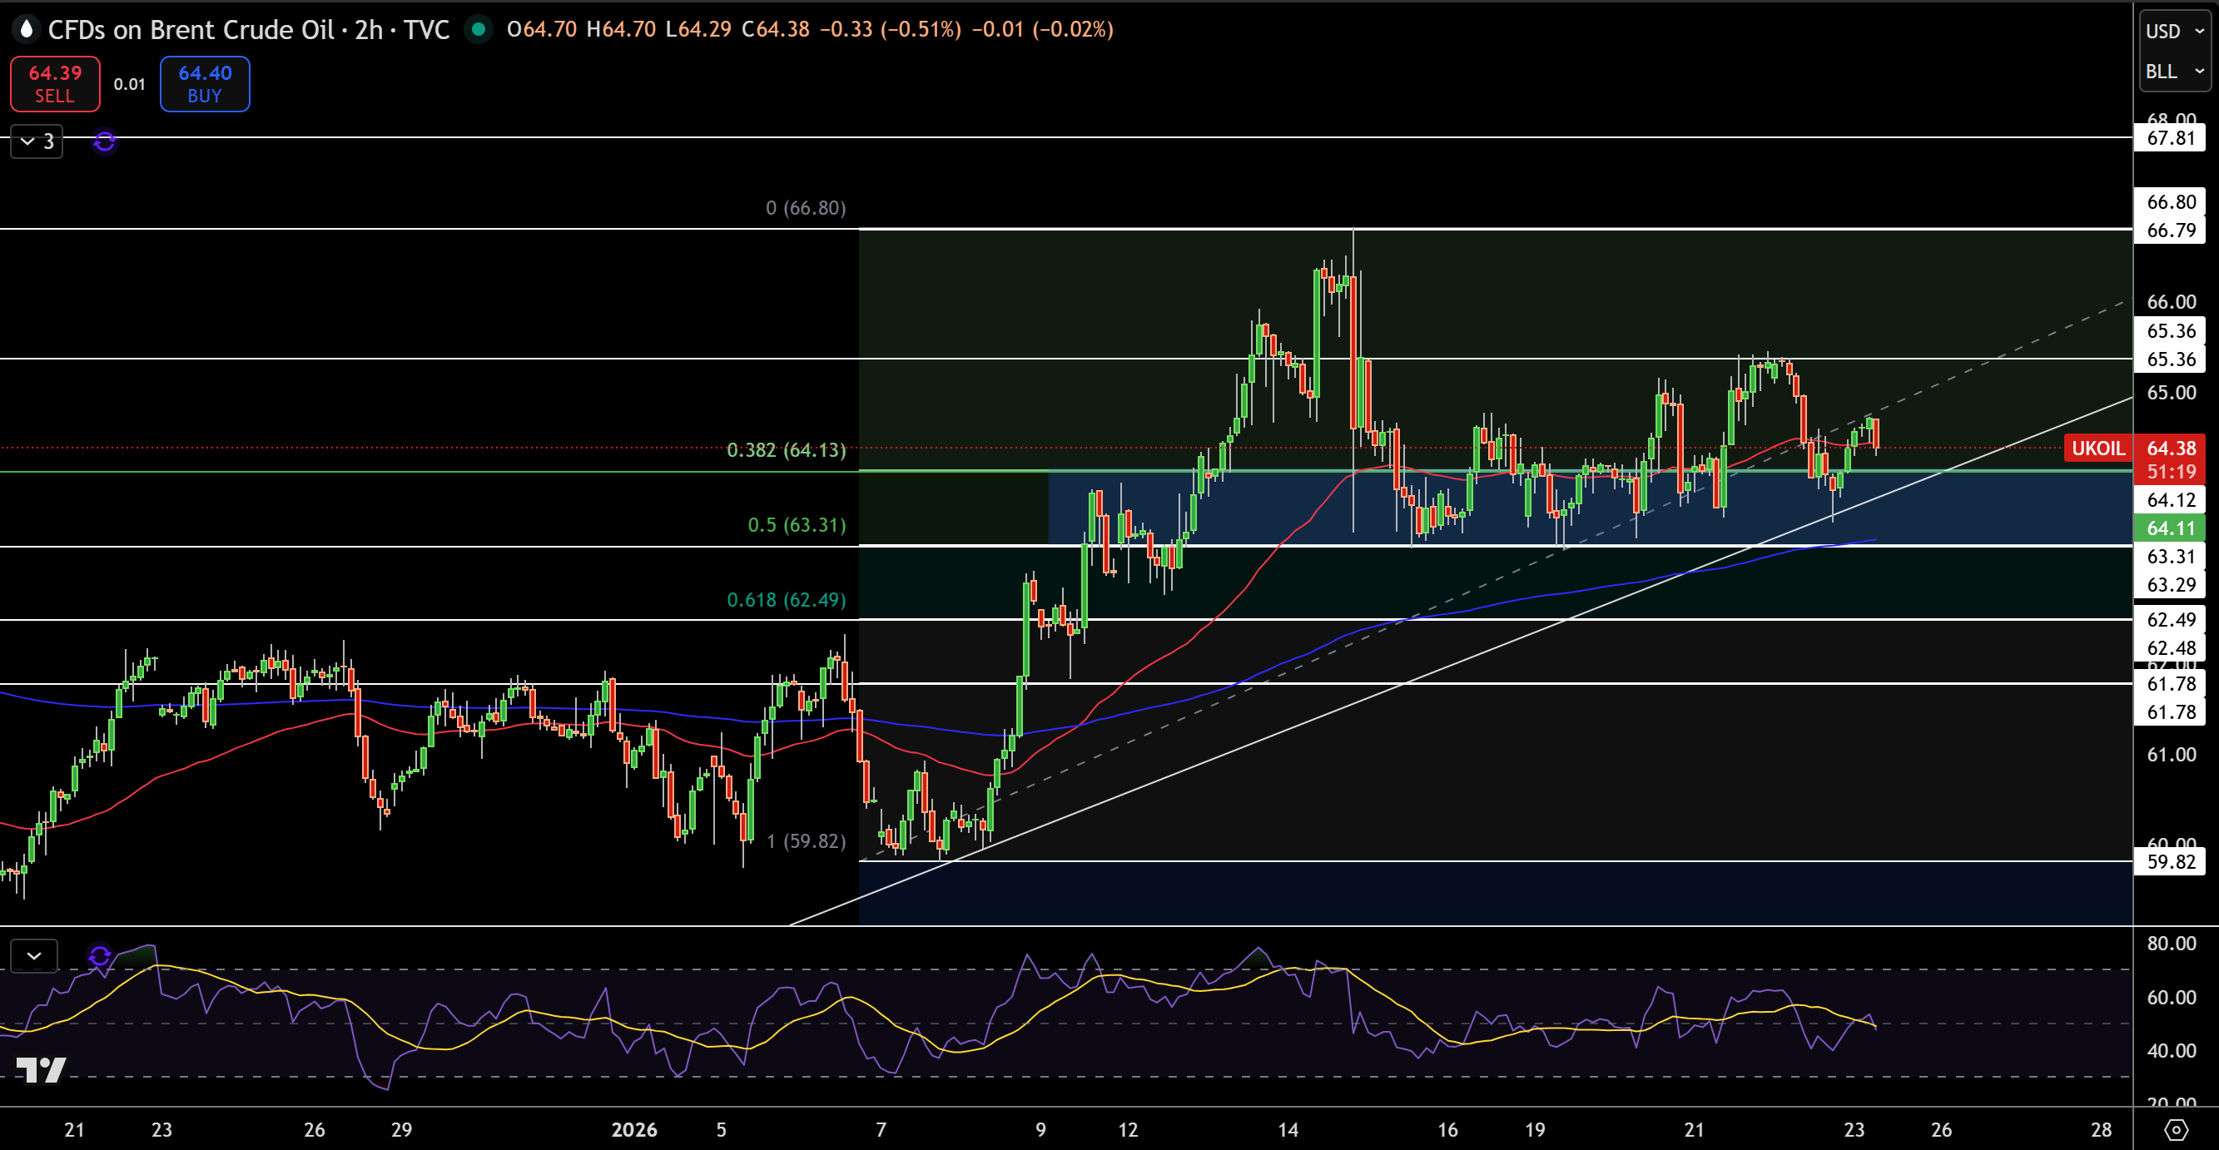This screenshot has width=2219, height=1150.
Task: Click the 51:19 candle countdown label
Action: [2171, 471]
